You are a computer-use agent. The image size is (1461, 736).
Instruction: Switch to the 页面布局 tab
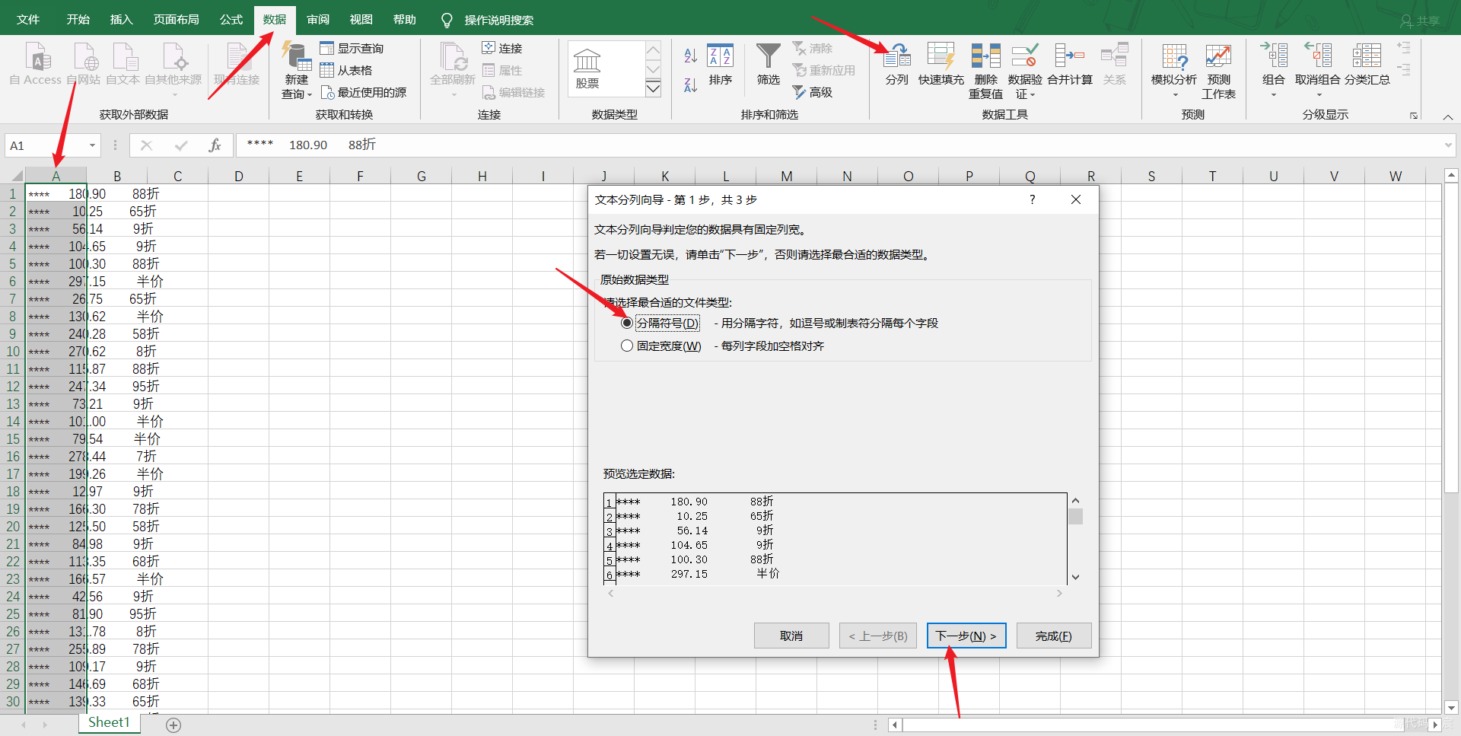pyautogui.click(x=176, y=20)
